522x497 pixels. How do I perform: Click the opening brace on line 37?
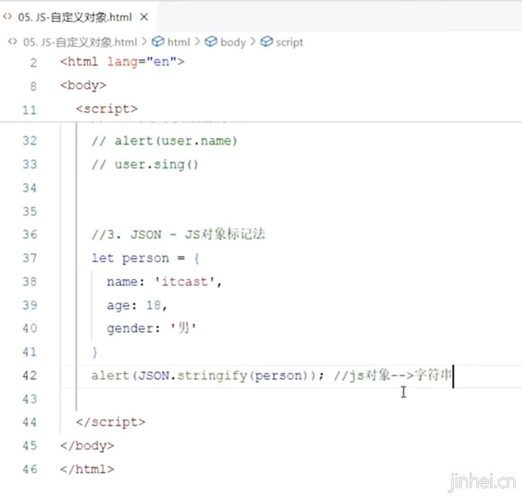click(x=197, y=259)
